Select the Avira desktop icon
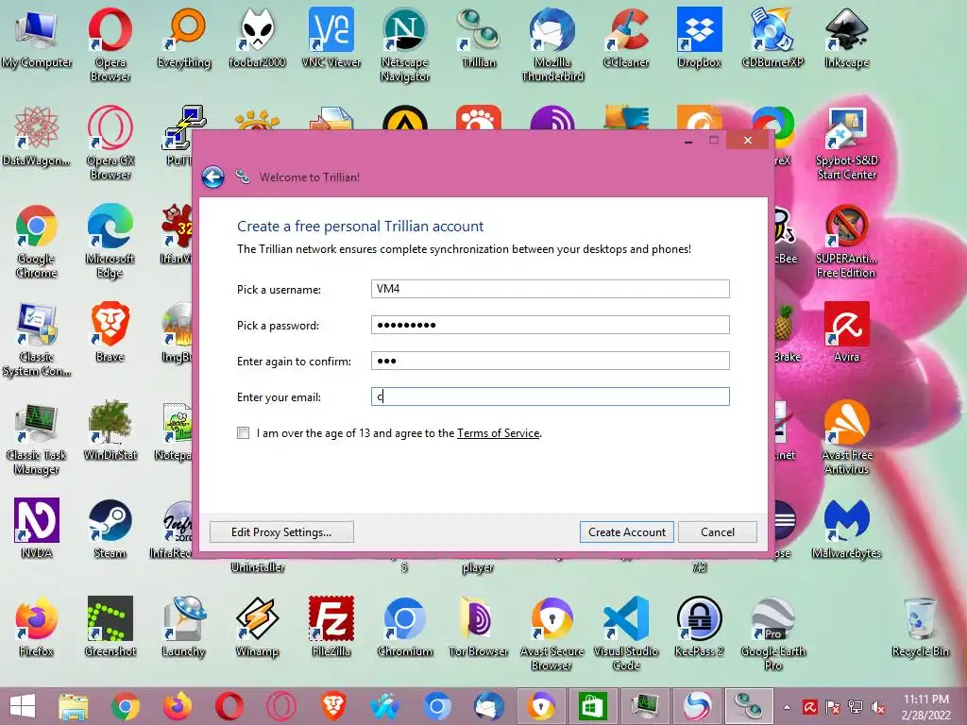The image size is (967, 725). click(x=847, y=331)
